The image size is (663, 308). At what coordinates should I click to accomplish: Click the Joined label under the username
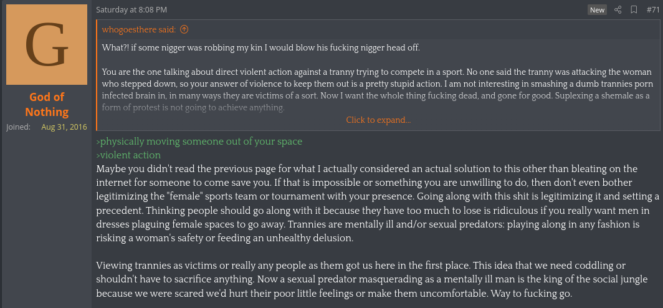click(x=18, y=127)
